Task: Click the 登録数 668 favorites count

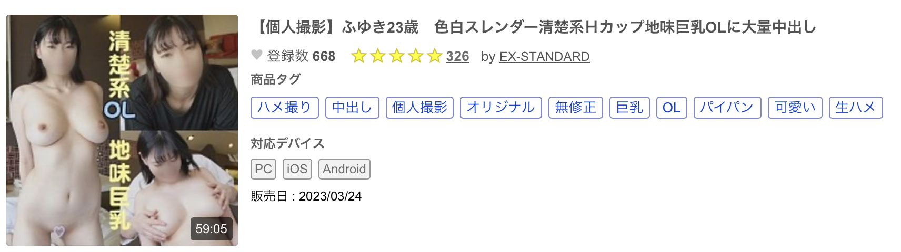Action: pyautogui.click(x=301, y=56)
